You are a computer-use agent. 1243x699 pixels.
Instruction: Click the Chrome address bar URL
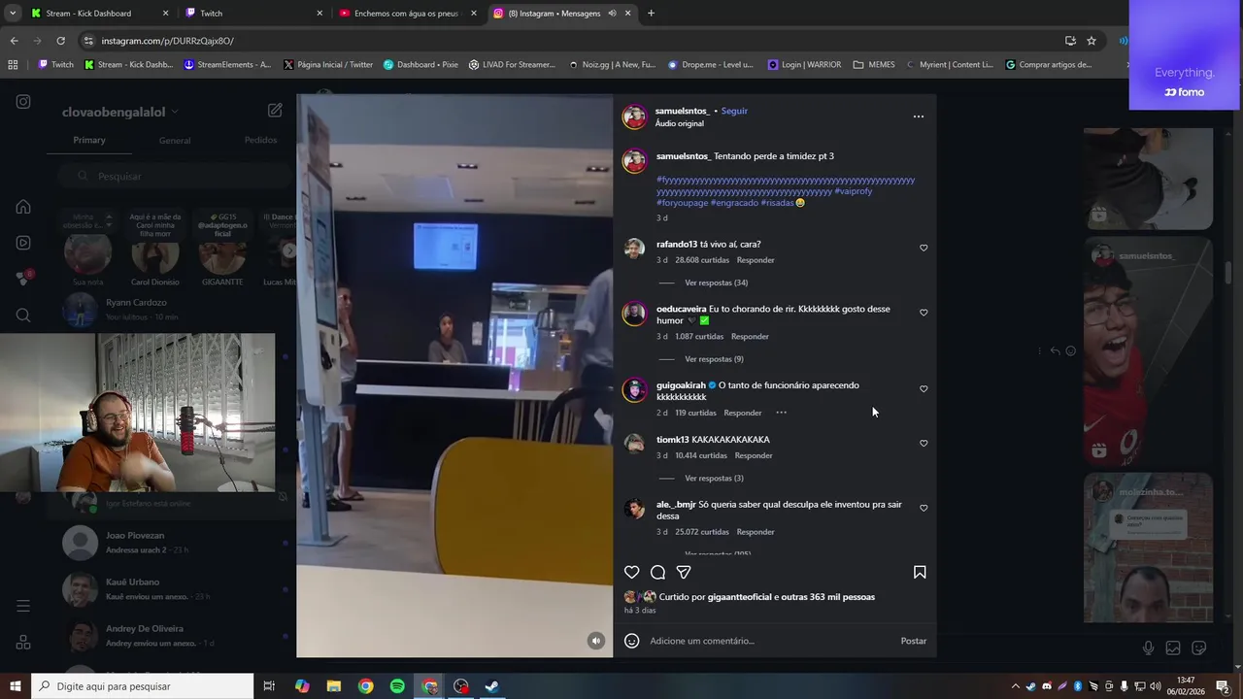click(167, 41)
